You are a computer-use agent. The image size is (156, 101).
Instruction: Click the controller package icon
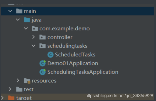pos(43,37)
